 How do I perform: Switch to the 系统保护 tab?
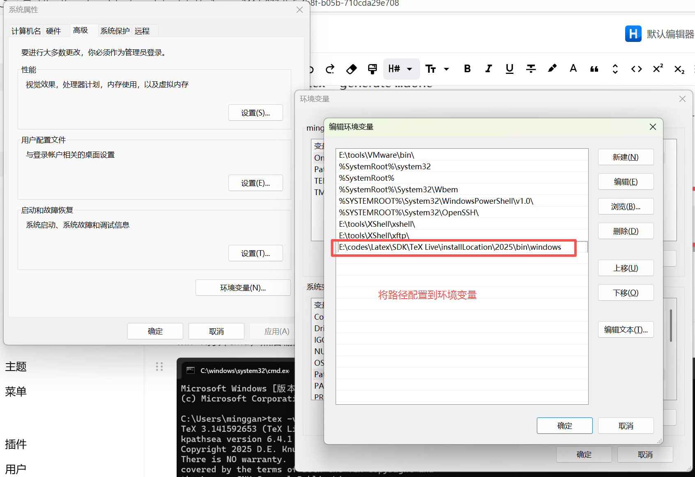(x=115, y=31)
